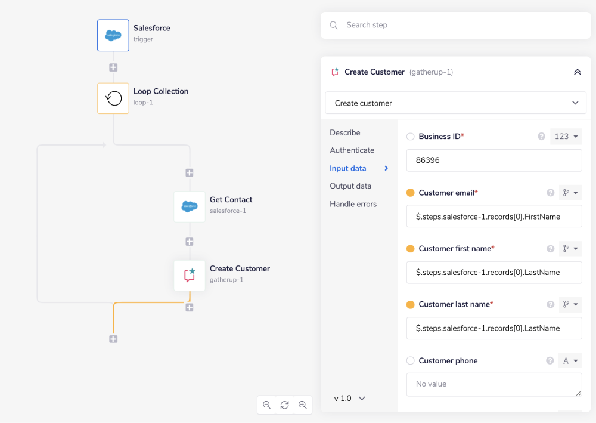Viewport: 596px width, 423px height.
Task: Reset the canvas view with refresh icon
Action: pyautogui.click(x=284, y=405)
